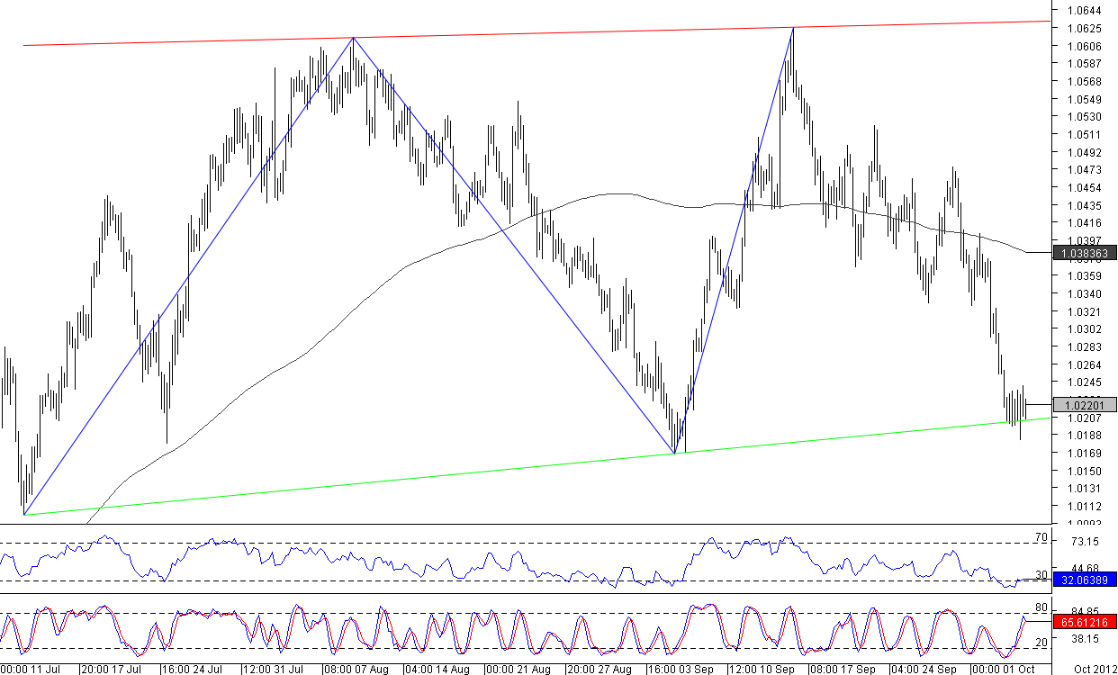
Task: Select the 00:00 11 Jul date marker
Action: 29,669
